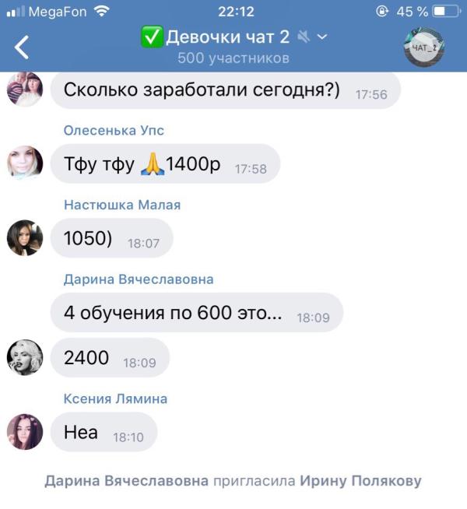This screenshot has height=509, width=467.
Task: Open the 500 участников members list
Action: (233, 58)
